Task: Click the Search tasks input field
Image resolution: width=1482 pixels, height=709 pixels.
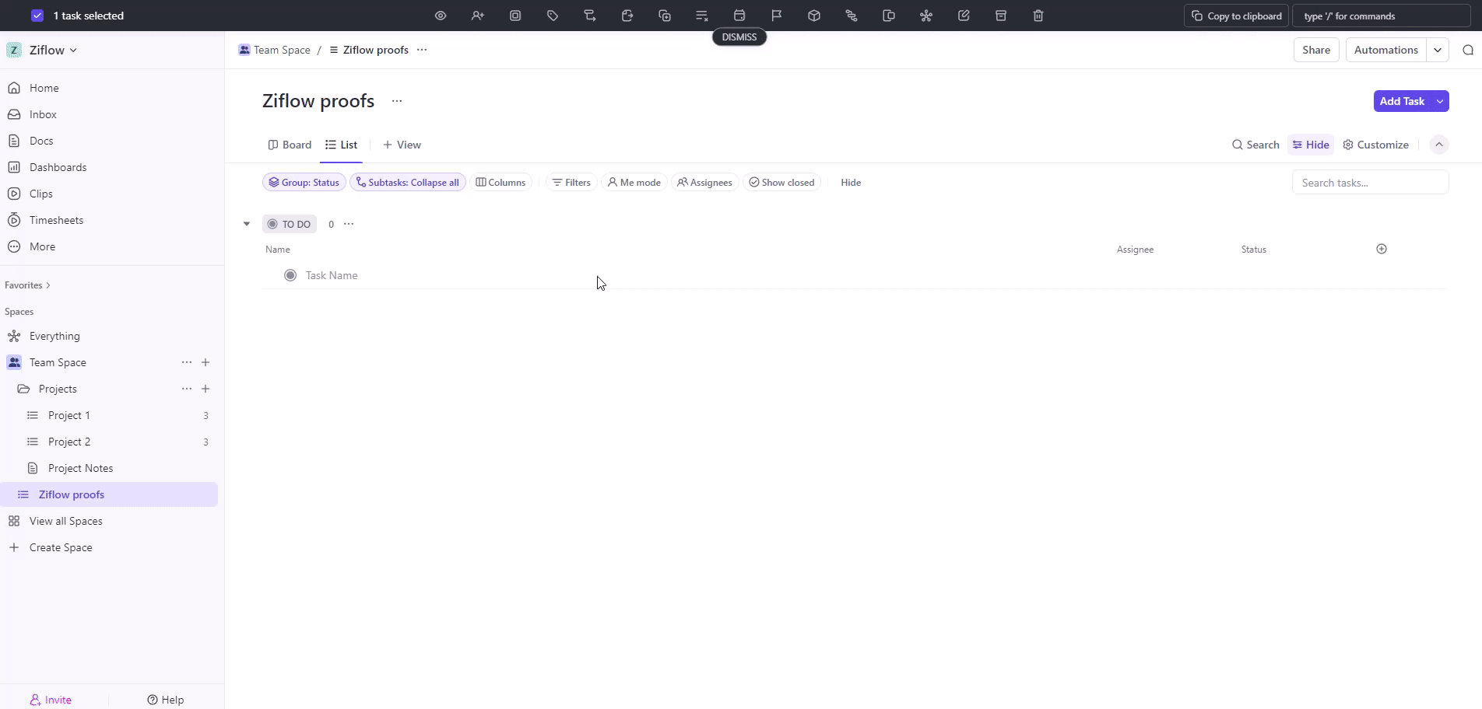Action: pos(1370,183)
